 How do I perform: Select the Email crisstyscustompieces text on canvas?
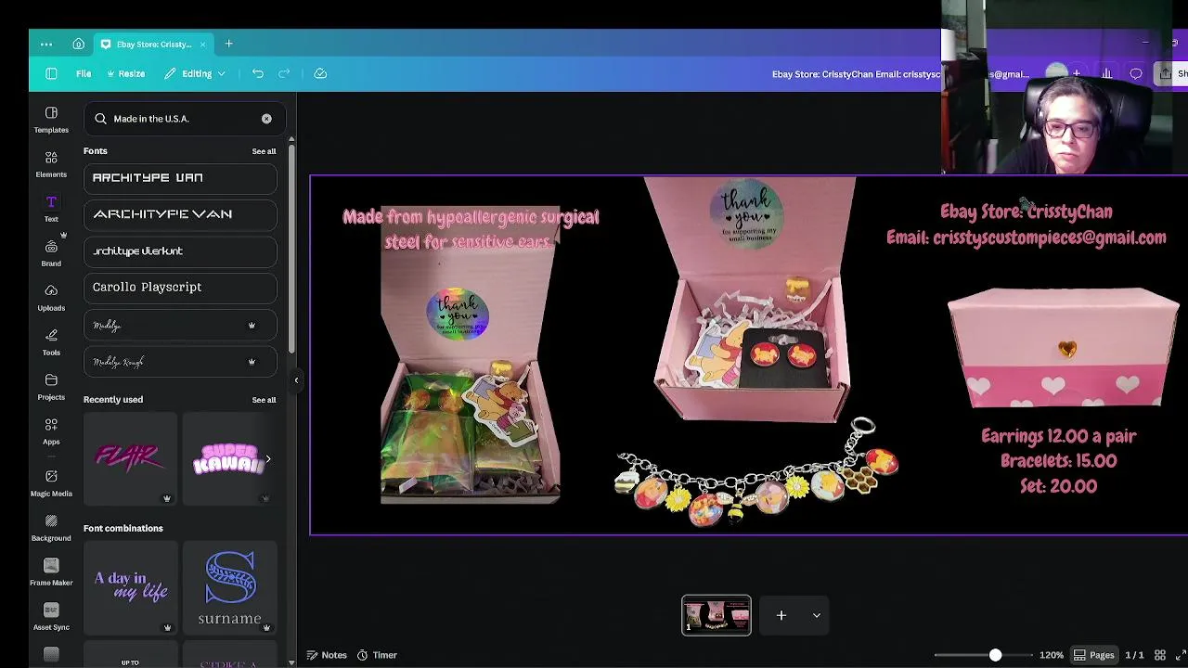(x=1027, y=238)
